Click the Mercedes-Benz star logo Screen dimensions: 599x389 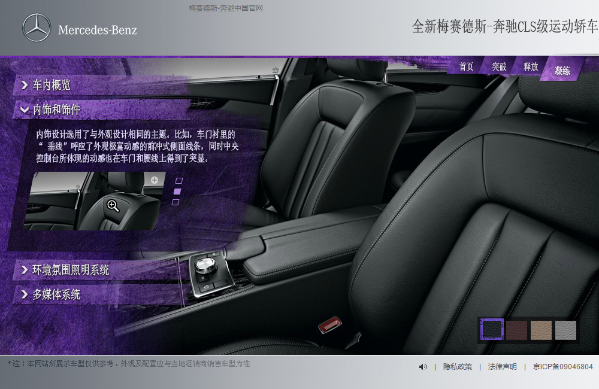(37, 28)
